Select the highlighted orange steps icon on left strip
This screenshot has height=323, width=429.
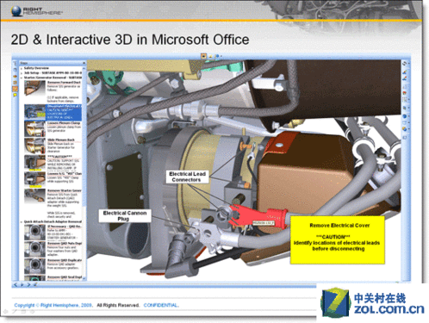(x=15, y=89)
